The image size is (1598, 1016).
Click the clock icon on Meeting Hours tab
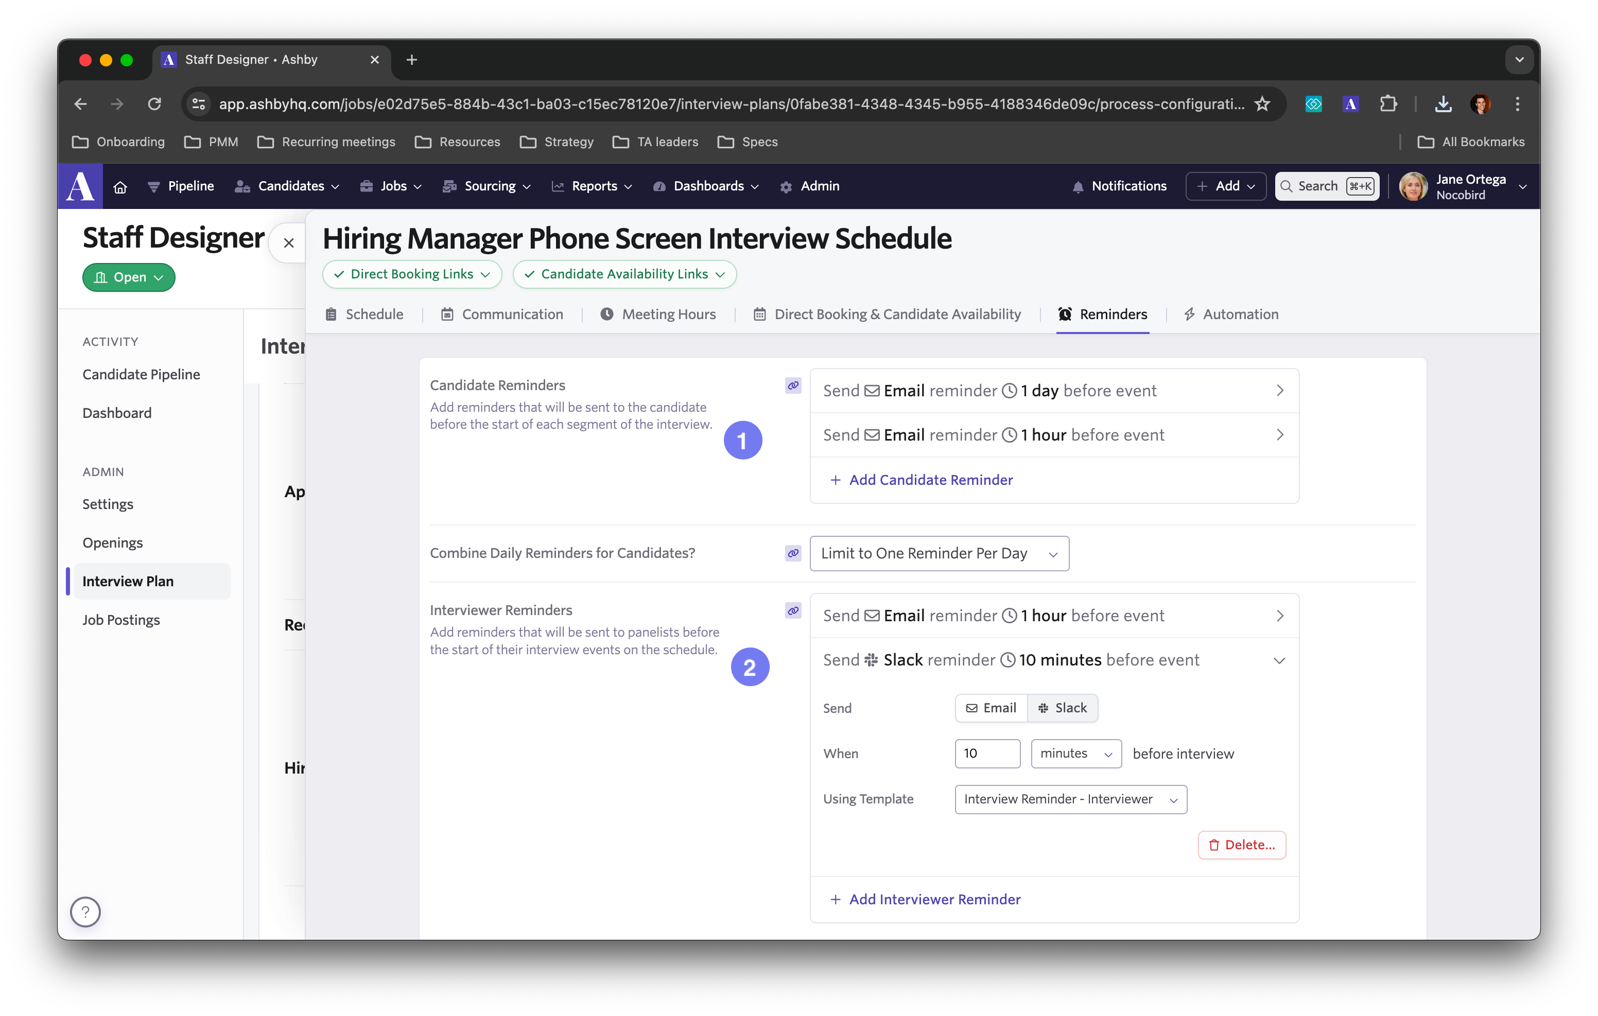click(x=607, y=314)
